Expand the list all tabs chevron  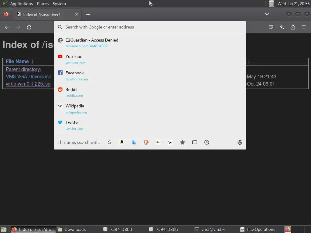[267, 14]
